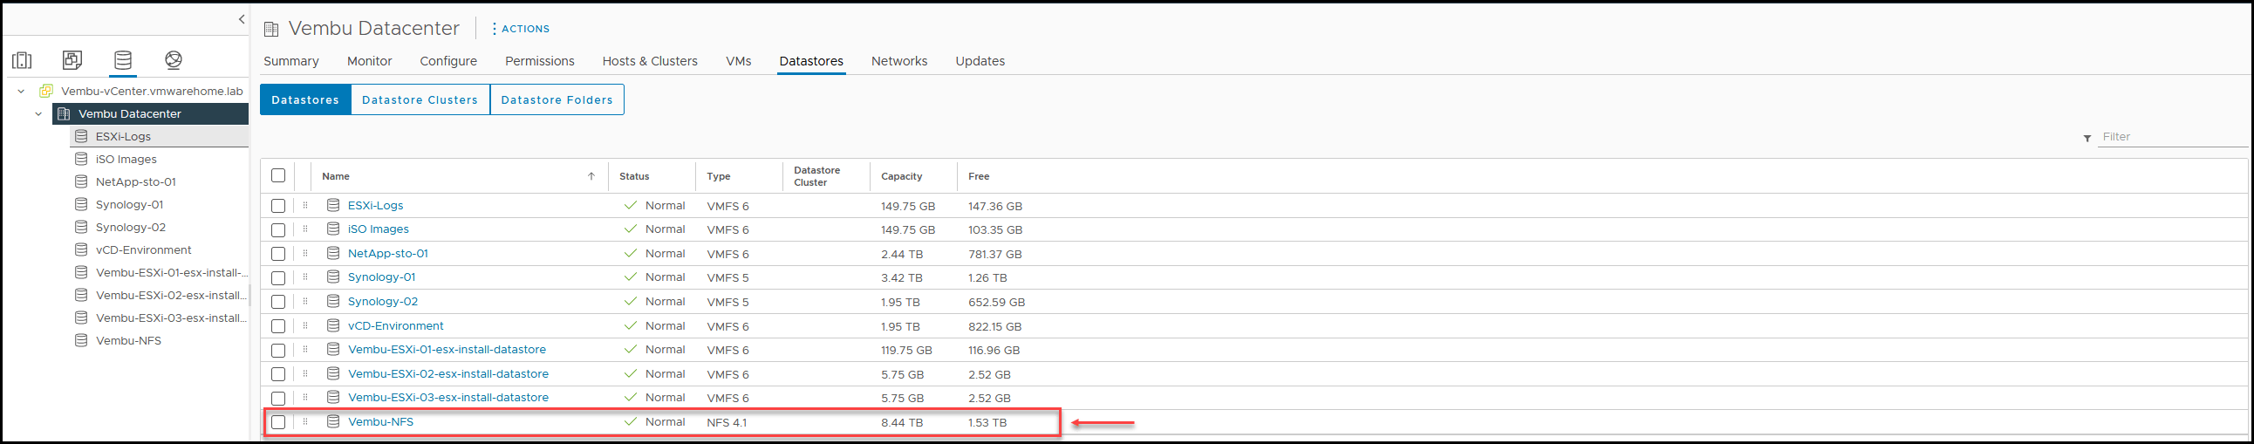Image resolution: width=2254 pixels, height=444 pixels.
Task: Check the Synology-02 row checkbox
Action: (278, 302)
